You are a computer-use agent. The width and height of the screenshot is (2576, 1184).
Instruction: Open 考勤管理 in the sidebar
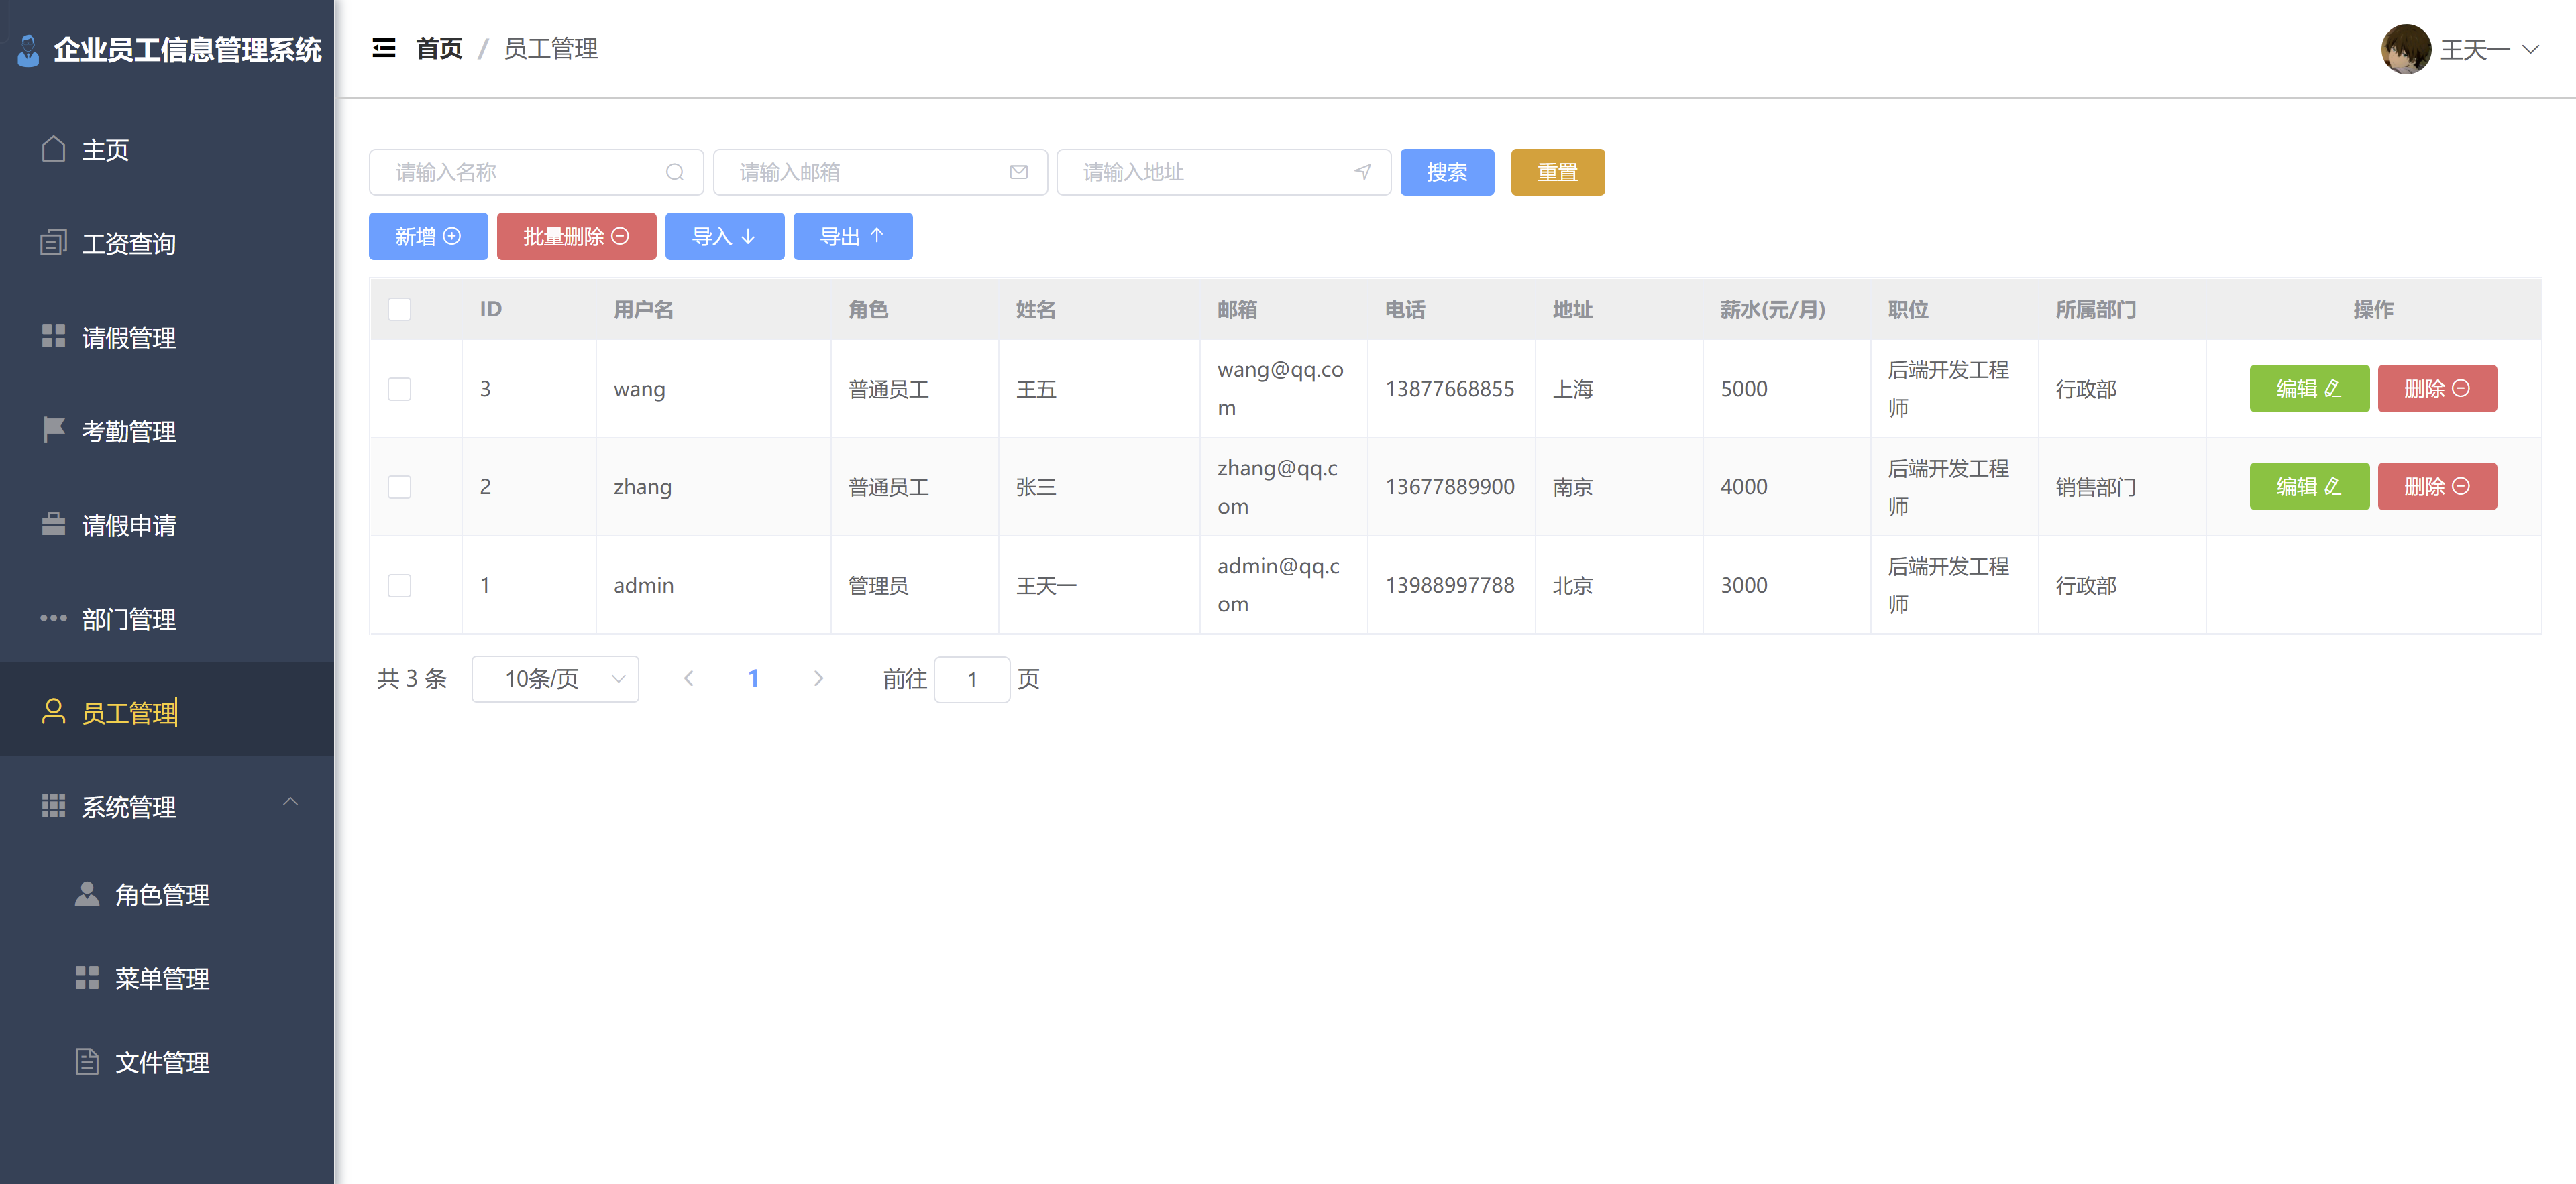[x=167, y=432]
